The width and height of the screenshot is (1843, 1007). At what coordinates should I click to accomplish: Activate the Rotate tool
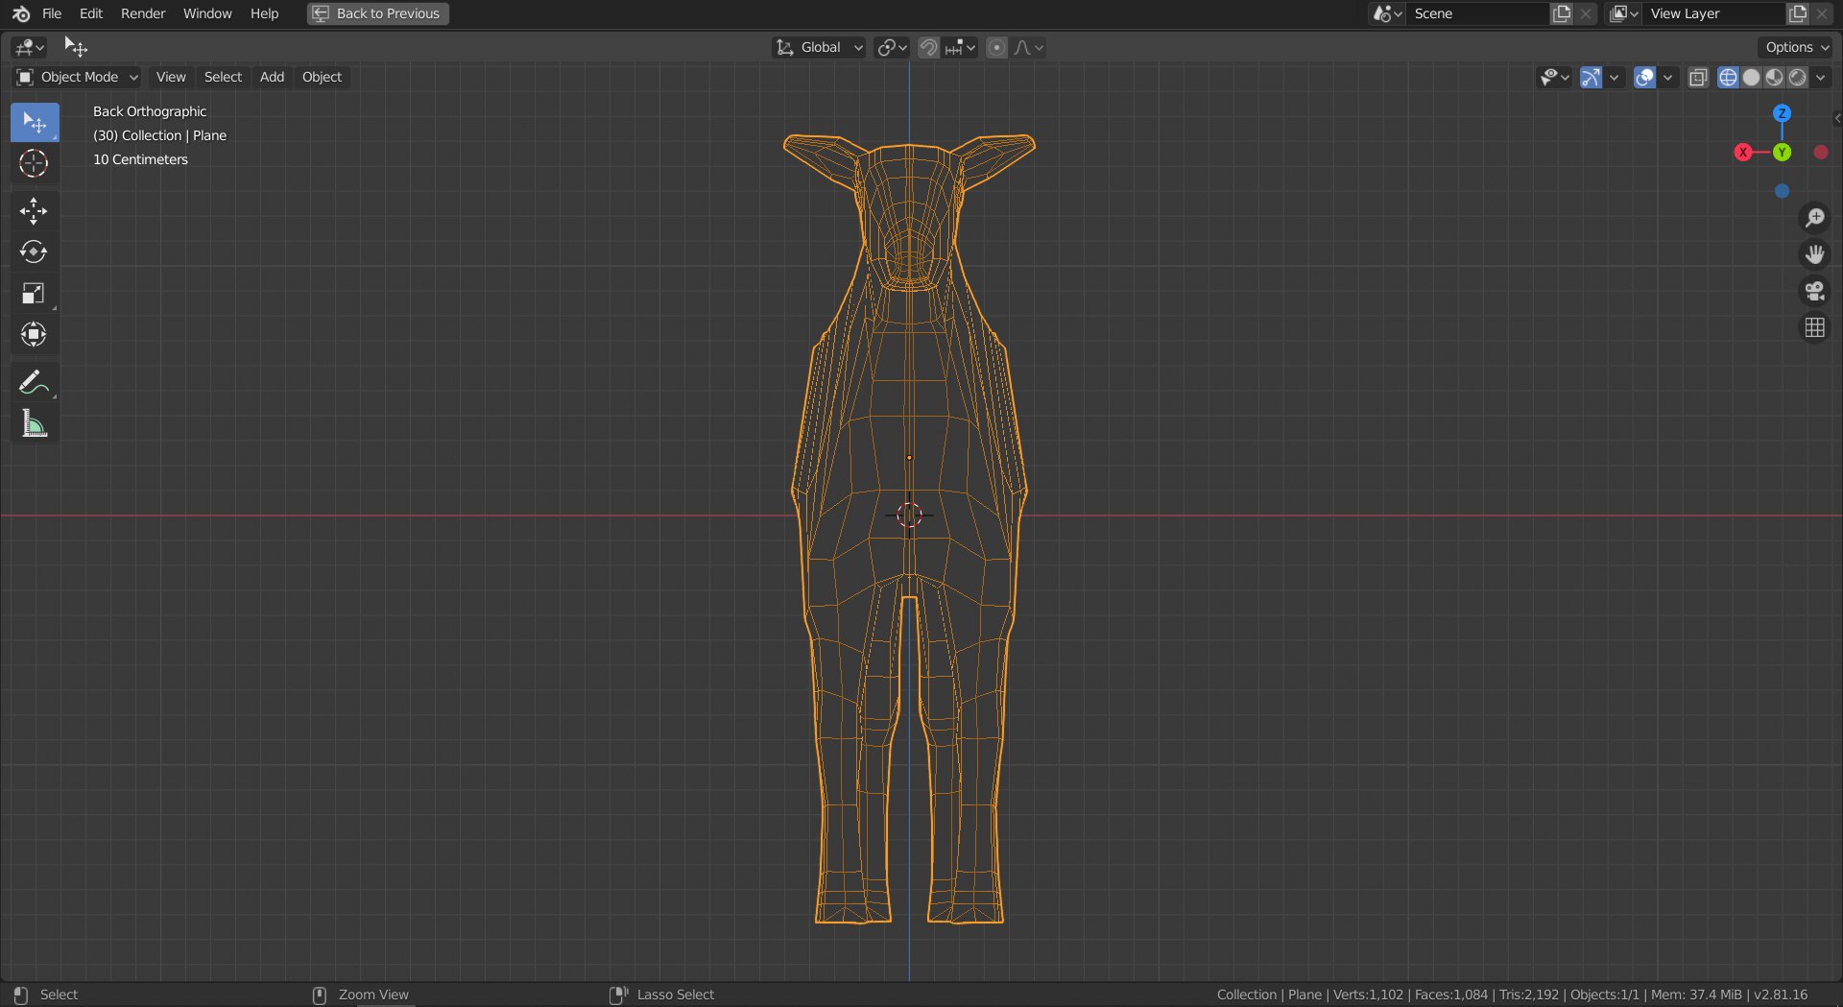tap(35, 252)
